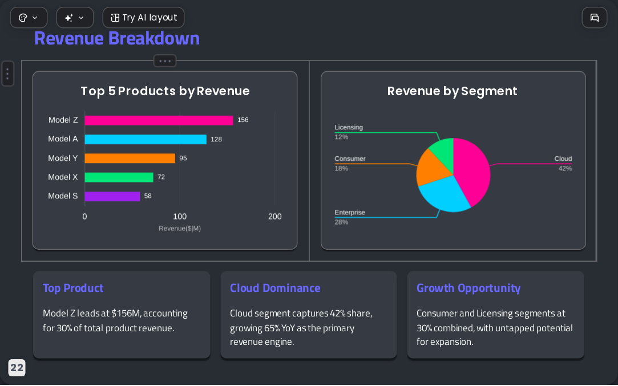Click the vertical dots card handle
The height and width of the screenshot is (386, 618).
[x=7, y=74]
